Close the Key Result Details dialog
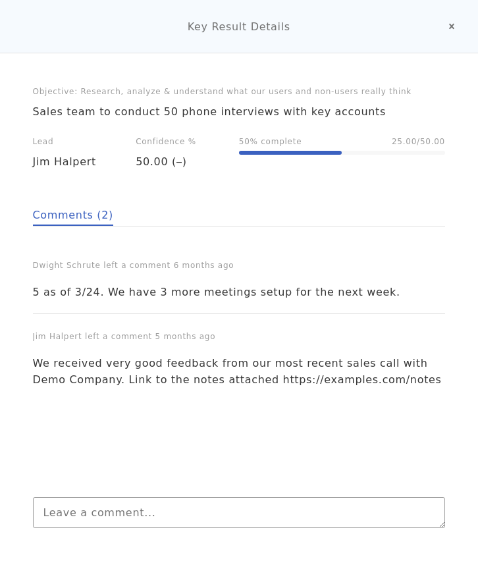This screenshot has width=478, height=561. [452, 26]
